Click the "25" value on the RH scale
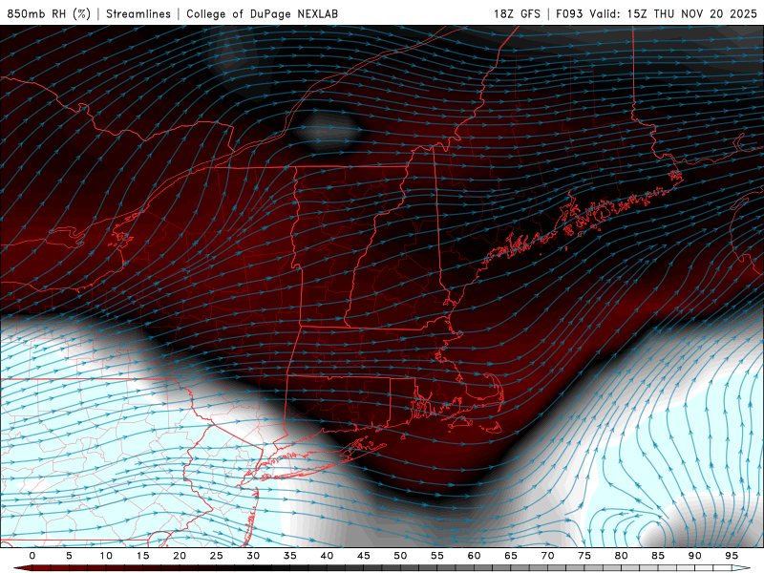Image resolution: width=764 pixels, height=573 pixels. pos(217,556)
